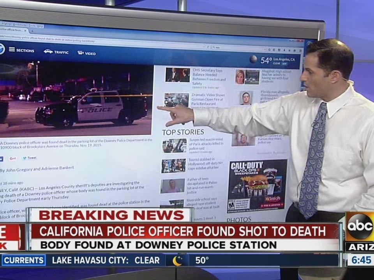The image size is (374, 280).
Task: Open 'Suspected mastermind of Paris attacks' story
Action: pyautogui.click(x=206, y=144)
